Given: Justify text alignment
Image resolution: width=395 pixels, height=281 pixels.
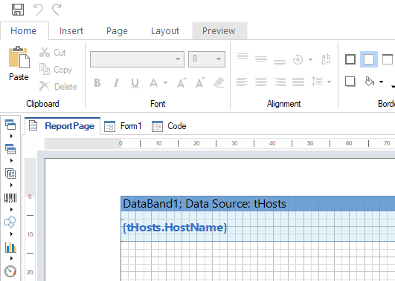Looking at the screenshot, I should click(x=298, y=82).
